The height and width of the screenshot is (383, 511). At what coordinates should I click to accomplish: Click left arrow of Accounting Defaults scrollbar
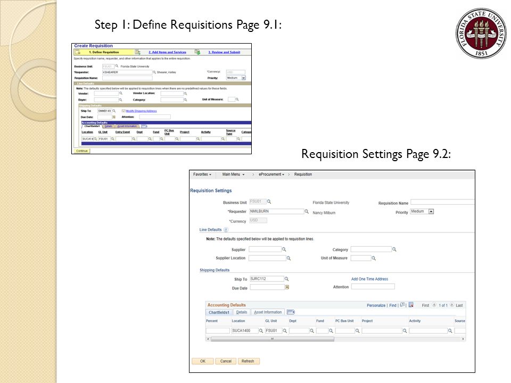pos(208,339)
